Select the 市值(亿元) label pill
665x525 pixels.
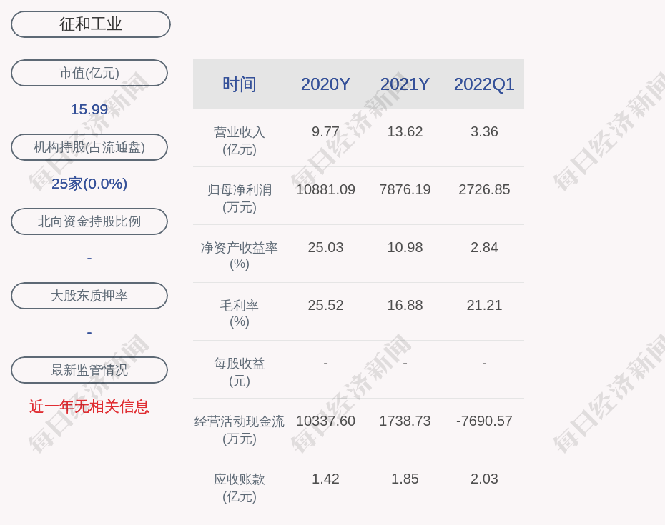(89, 73)
